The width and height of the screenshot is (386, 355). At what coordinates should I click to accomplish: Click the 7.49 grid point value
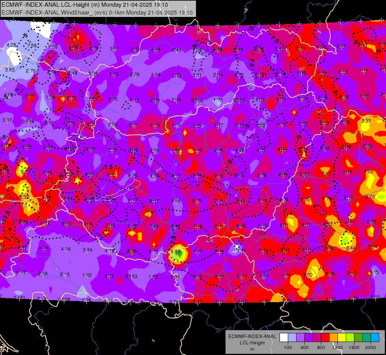coord(154,226)
